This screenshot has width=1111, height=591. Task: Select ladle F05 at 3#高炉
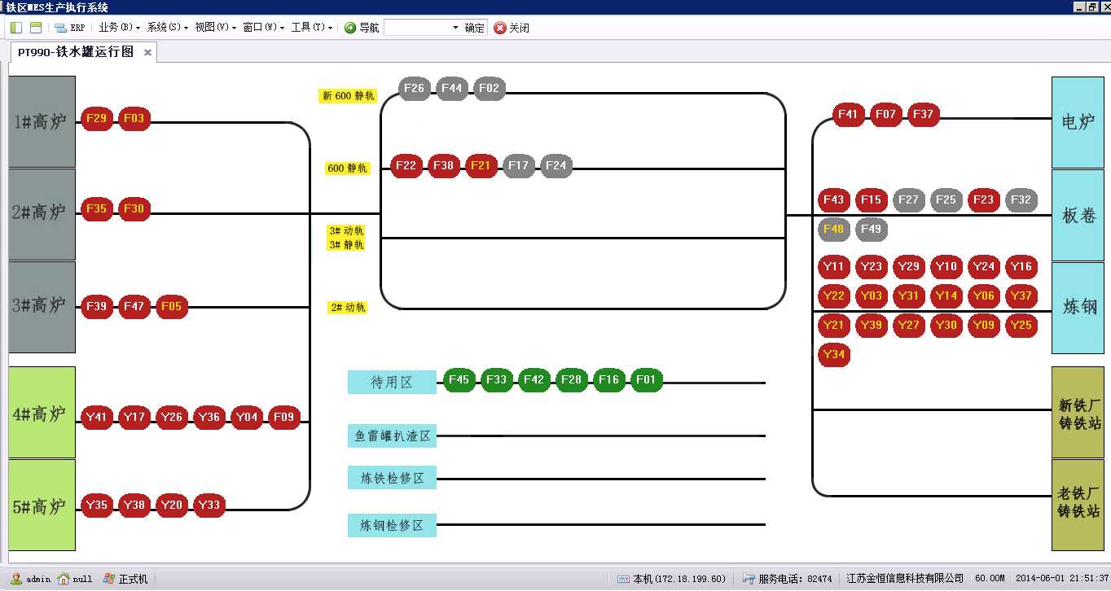tap(171, 307)
